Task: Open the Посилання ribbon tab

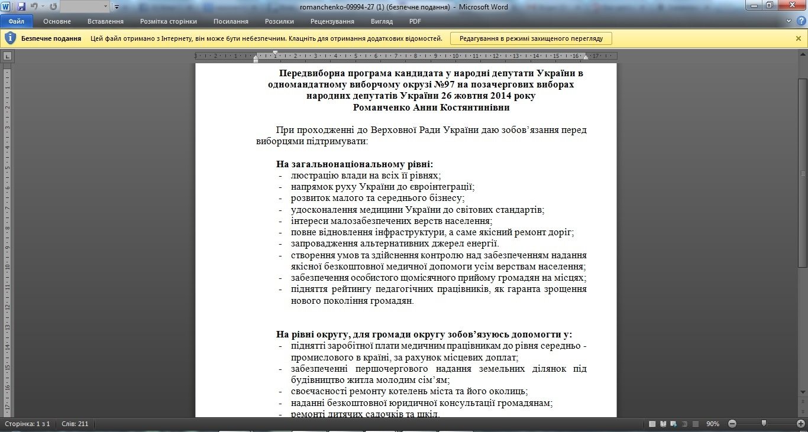Action: [231, 21]
